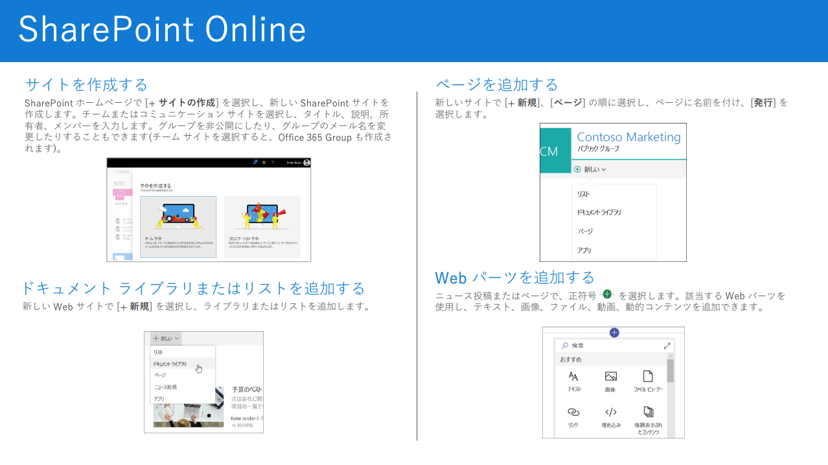828x465 pixels.
Task: Select the リンク (Link) web part icon
Action: 573,411
